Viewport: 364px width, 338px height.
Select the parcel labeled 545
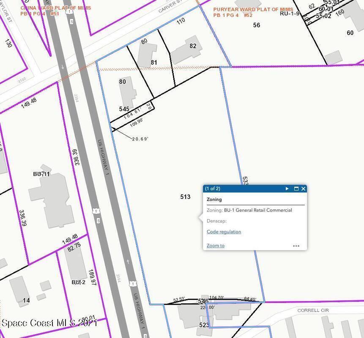pyautogui.click(x=124, y=109)
